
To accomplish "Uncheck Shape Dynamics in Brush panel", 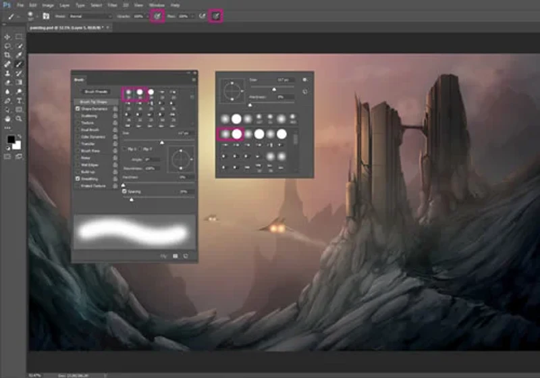I will (x=78, y=109).
